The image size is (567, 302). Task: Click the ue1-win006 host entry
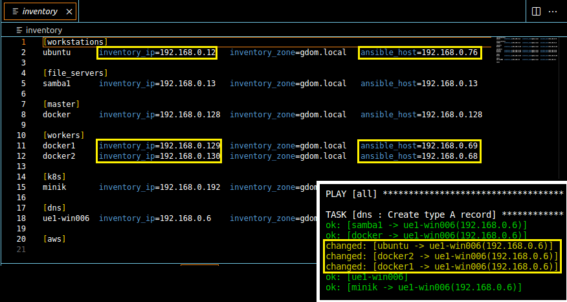[x=62, y=218]
